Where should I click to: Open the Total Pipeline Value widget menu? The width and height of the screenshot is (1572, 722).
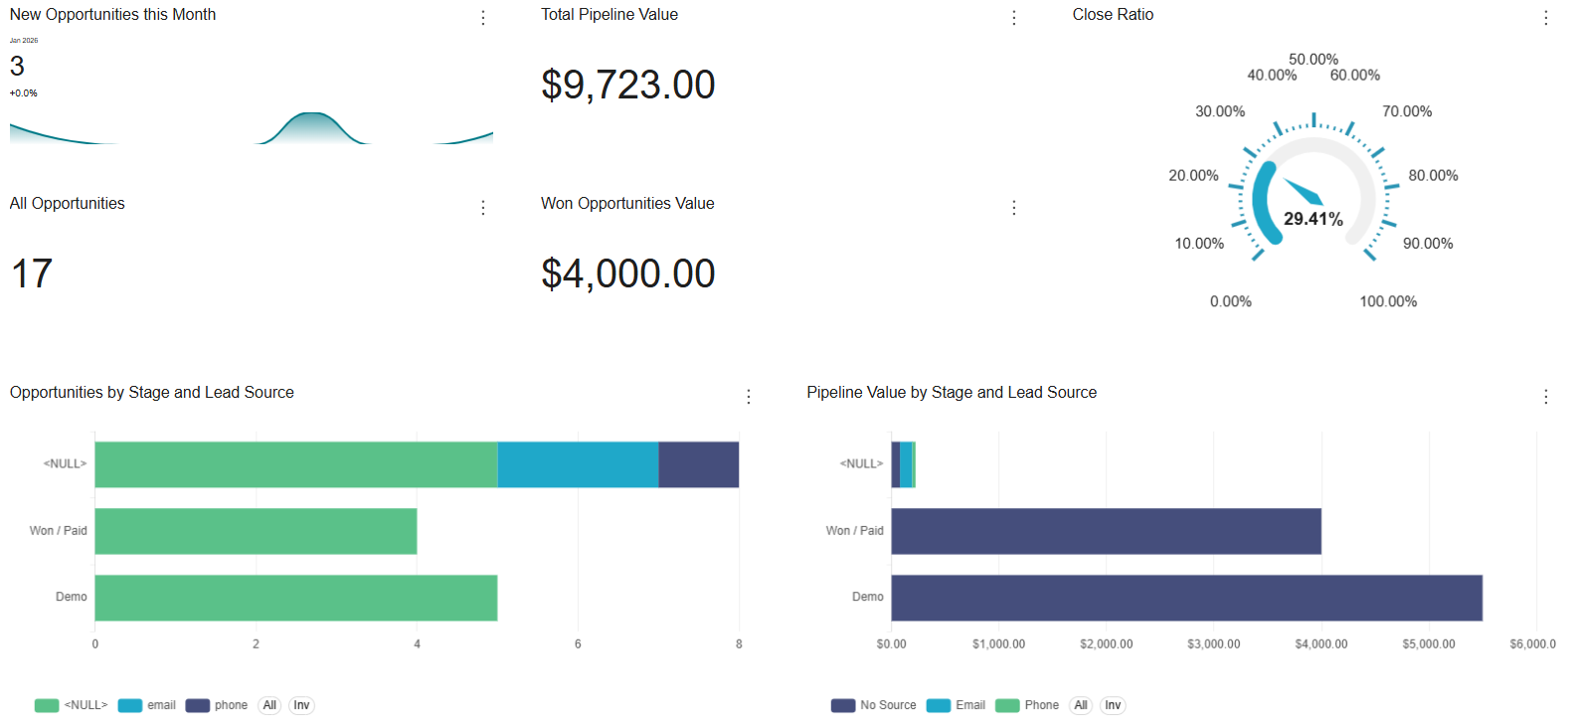coord(1013,17)
